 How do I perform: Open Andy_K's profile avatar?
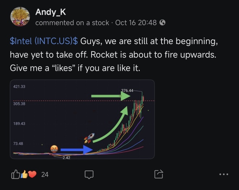[20, 17]
